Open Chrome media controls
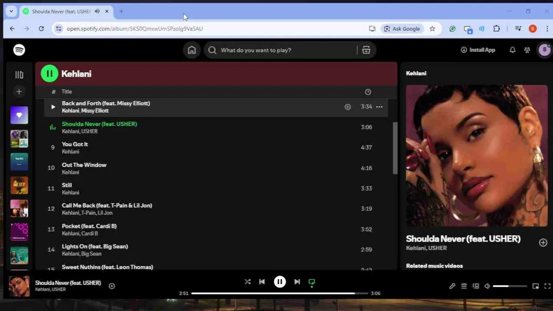Viewport: 553px width, 311px height. 518,29
